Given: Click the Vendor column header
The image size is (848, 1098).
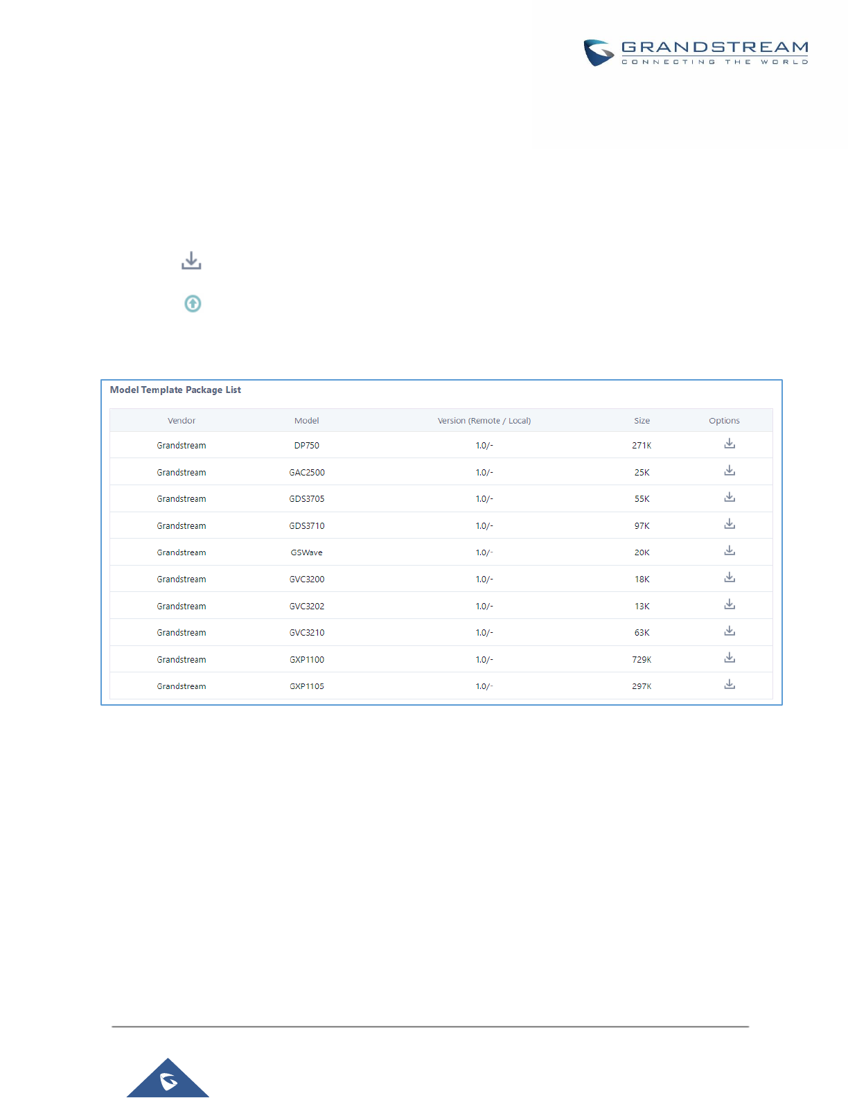Looking at the screenshot, I should click(182, 421).
